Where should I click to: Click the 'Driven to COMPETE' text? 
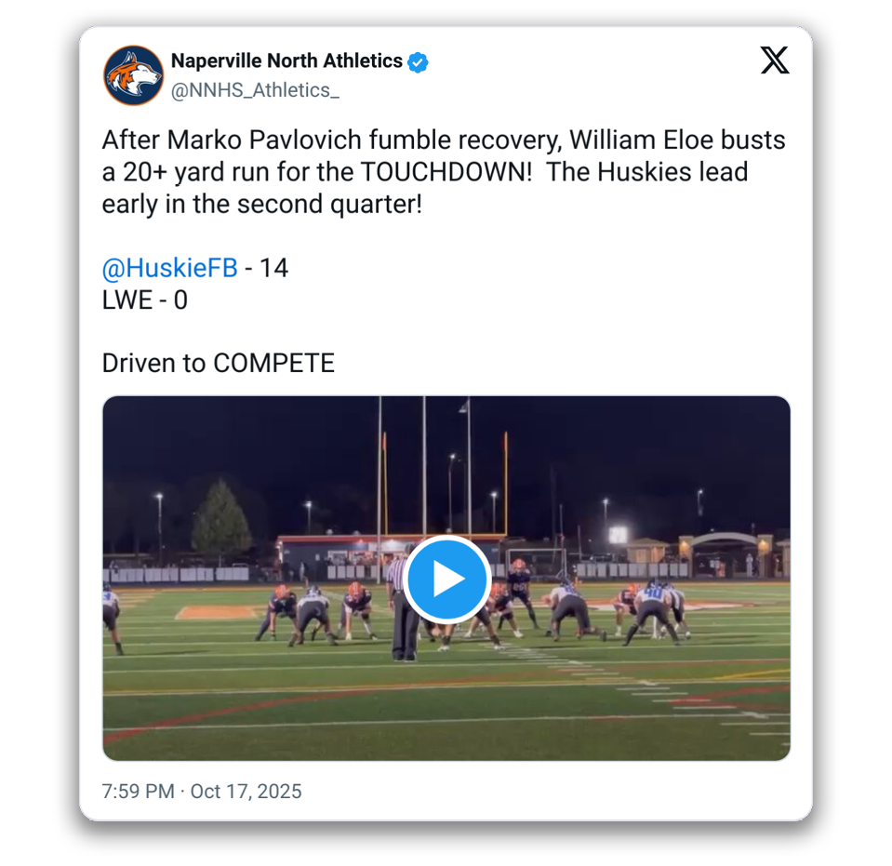tap(219, 363)
